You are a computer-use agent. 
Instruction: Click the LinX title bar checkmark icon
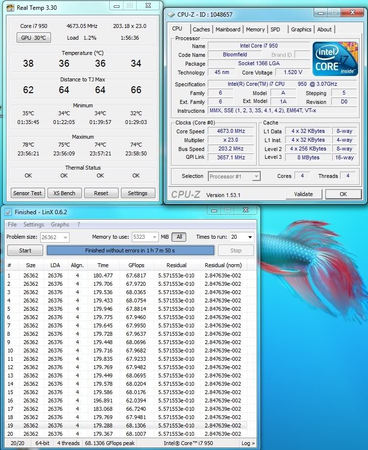(8, 212)
